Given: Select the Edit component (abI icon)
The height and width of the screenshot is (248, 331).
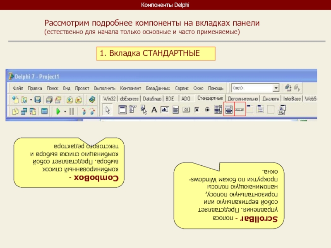Looking at the screenshot, I should point(165,110).
